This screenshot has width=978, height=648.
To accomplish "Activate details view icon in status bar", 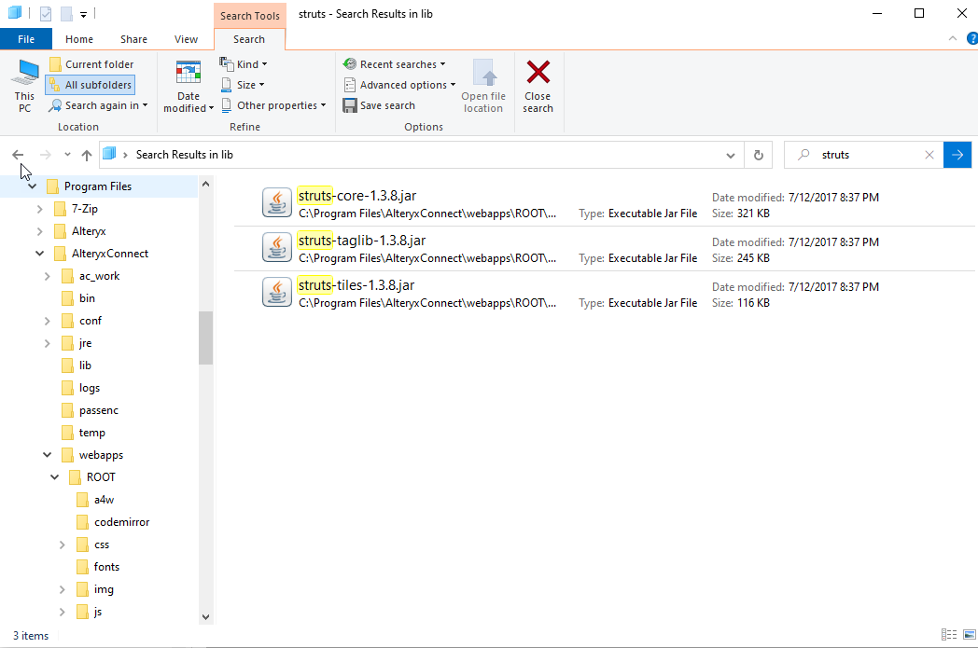I will (x=948, y=635).
